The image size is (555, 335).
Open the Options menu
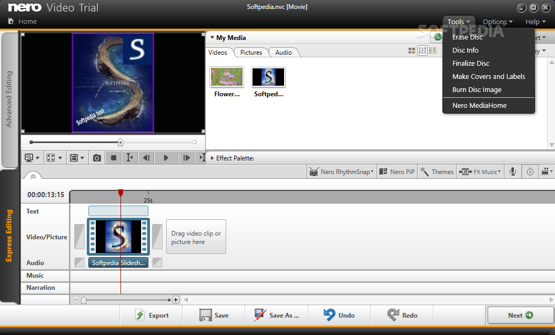pyautogui.click(x=498, y=22)
